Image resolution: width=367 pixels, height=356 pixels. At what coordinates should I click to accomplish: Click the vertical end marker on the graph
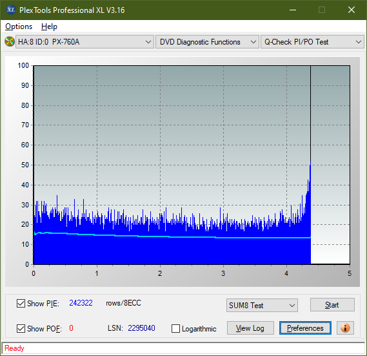(x=311, y=112)
